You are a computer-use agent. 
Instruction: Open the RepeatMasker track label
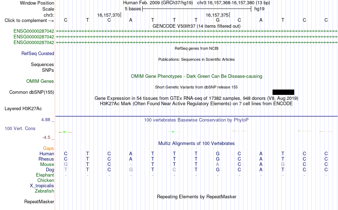pyautogui.click(x=39, y=201)
